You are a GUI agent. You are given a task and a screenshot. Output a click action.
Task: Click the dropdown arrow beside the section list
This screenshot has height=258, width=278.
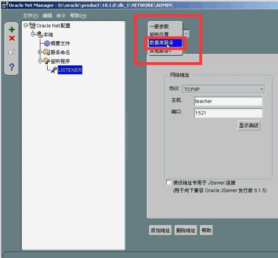[x=186, y=33]
